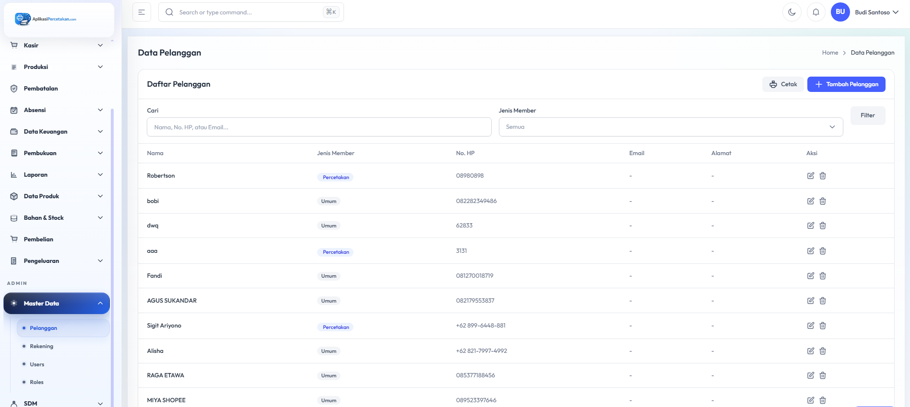910x407 pixels.
Task: Select Pelanggan submenu item
Action: pos(63,328)
